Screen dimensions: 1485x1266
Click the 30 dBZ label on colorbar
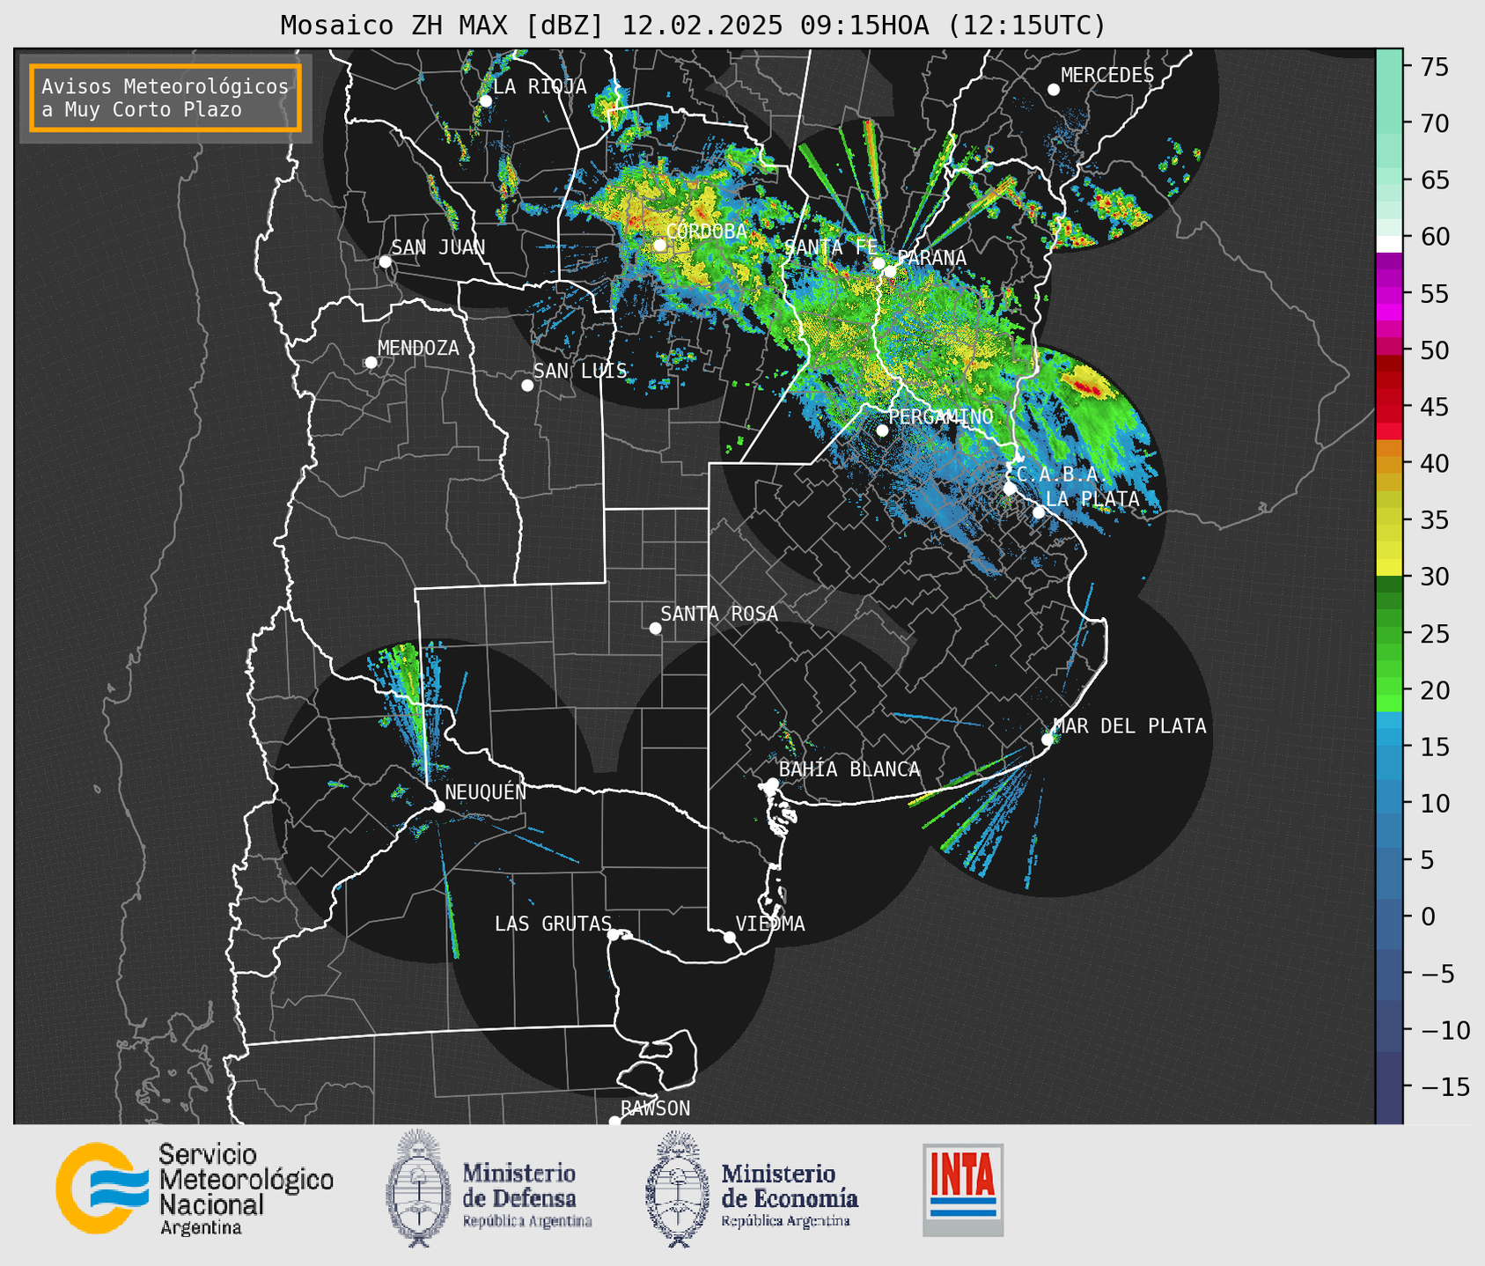coord(1434,577)
